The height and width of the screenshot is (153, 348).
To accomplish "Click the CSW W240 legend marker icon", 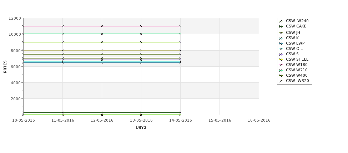I will [x=281, y=21].
